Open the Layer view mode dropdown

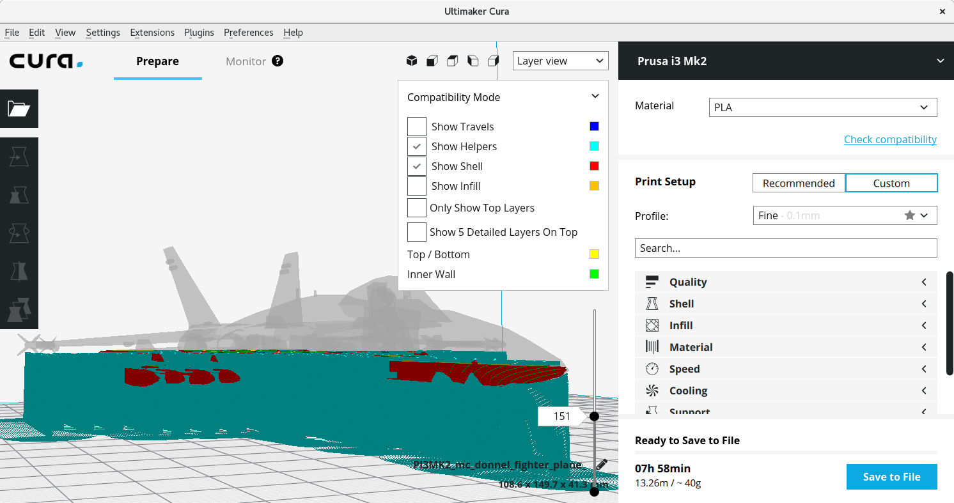[561, 61]
